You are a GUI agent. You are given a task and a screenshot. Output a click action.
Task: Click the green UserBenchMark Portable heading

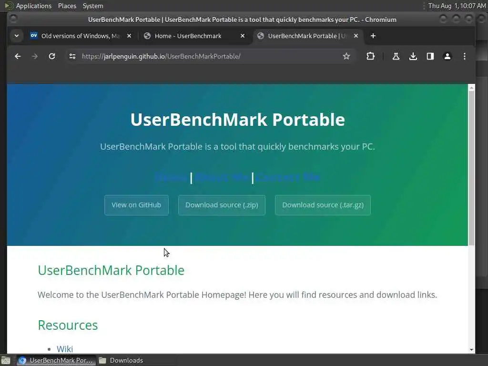111,271
